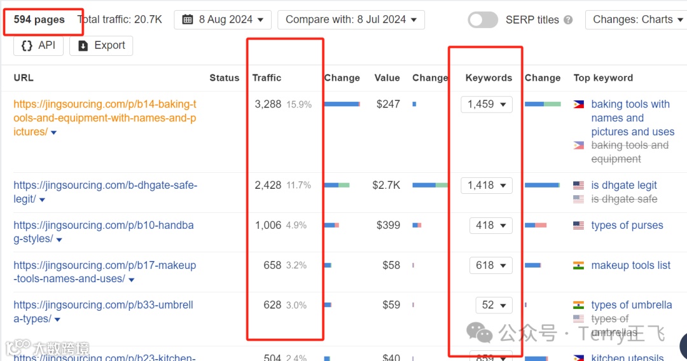687x361 pixels.
Task: Open the b33-umbrella-types URL link
Action: (103, 311)
